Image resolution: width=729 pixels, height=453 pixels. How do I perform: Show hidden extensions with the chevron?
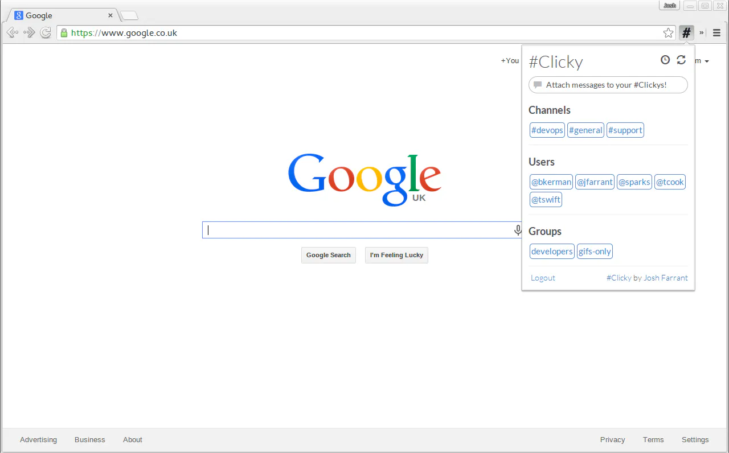[x=702, y=33]
